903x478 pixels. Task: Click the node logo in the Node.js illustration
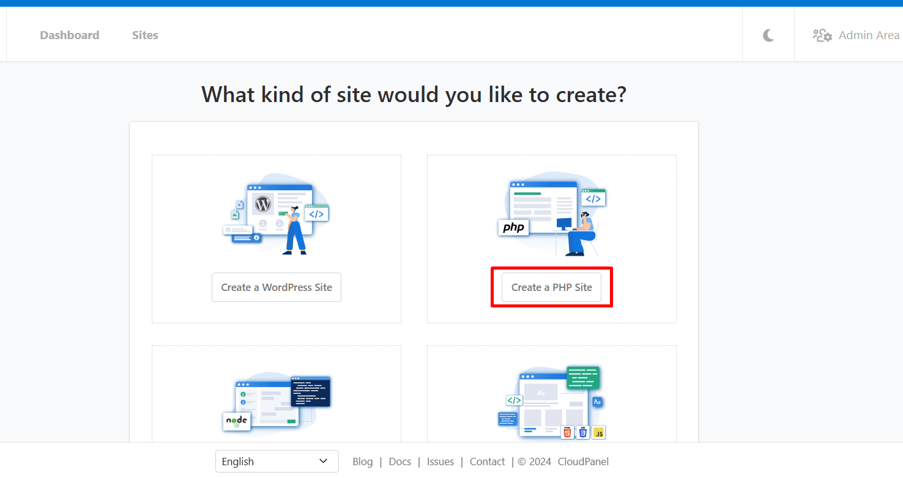coord(236,421)
